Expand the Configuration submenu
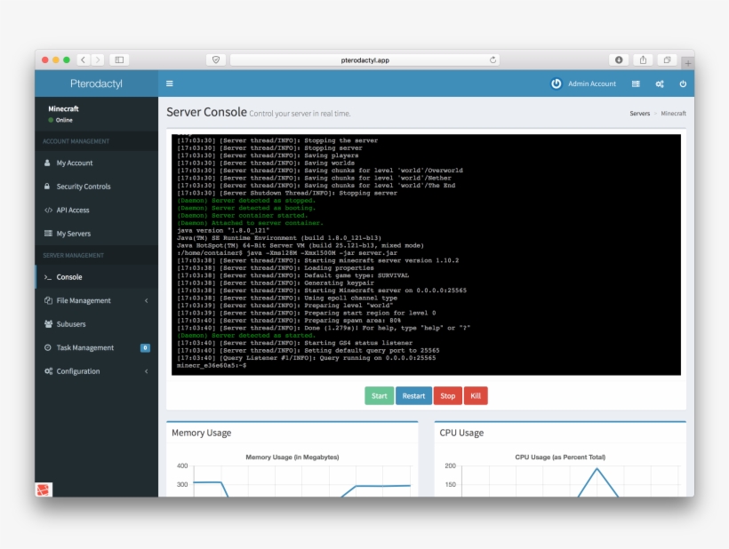This screenshot has height=549, width=729. 146,371
